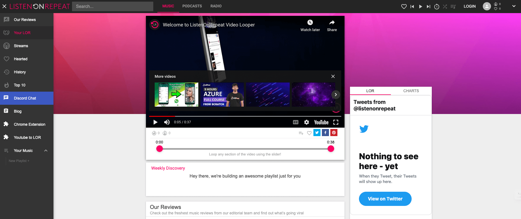Share video on Twitter

pos(317,133)
